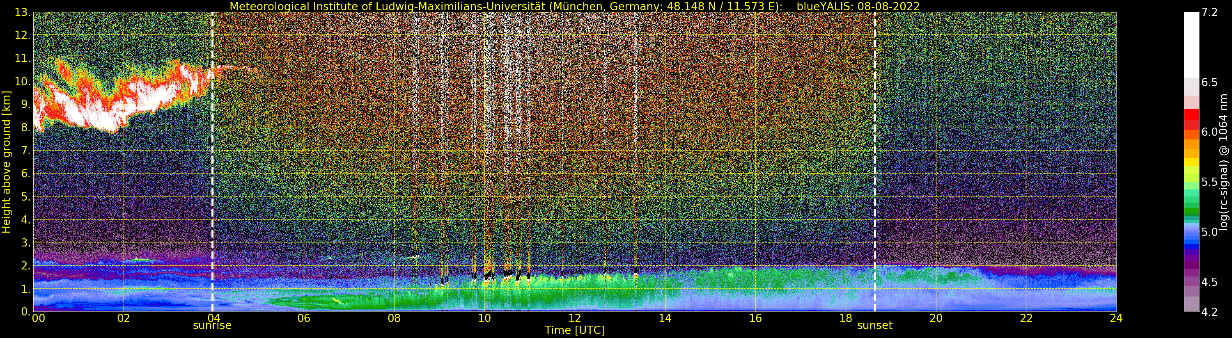Screen dimensions: 1232x338
Task: Click the colorbar tick label 4.2
Action: (1209, 312)
